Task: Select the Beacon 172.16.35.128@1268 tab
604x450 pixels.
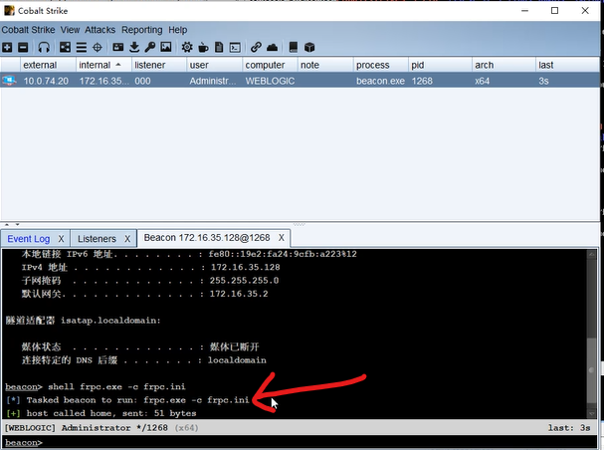Action: click(207, 238)
